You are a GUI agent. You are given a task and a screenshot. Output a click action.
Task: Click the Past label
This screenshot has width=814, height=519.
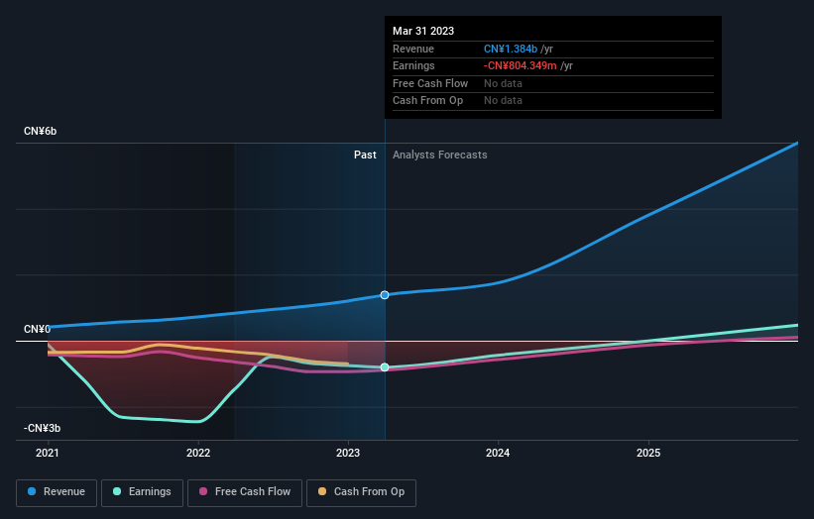click(x=365, y=156)
